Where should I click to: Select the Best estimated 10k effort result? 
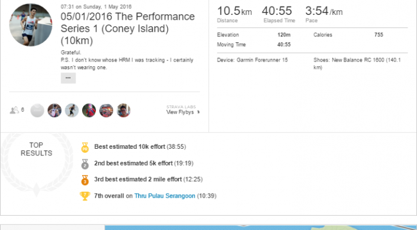pos(140,147)
